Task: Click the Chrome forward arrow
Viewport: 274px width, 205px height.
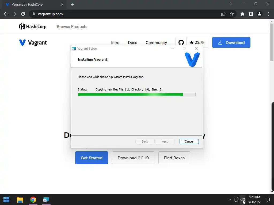Action: tap(14, 14)
